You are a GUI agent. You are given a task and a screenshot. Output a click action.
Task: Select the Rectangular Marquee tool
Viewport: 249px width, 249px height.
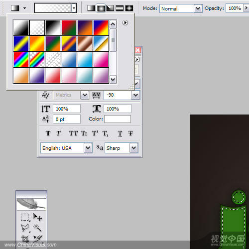(x=25, y=217)
